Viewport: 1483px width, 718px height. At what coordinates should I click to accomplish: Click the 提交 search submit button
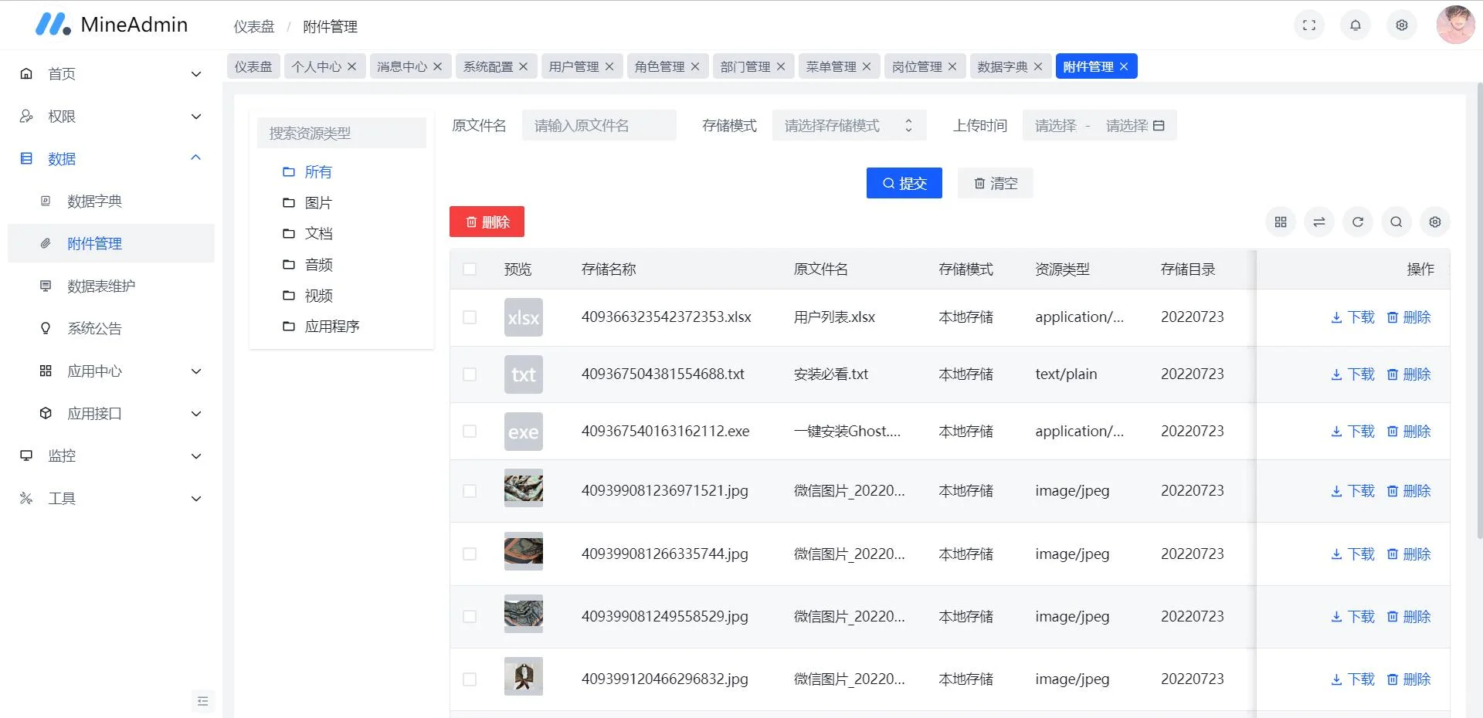[904, 183]
